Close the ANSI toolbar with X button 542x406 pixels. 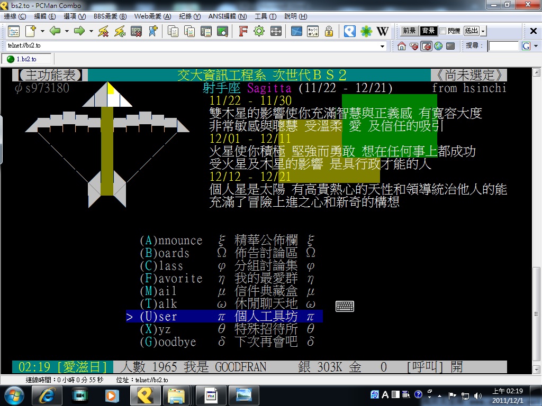pyautogui.click(x=534, y=31)
